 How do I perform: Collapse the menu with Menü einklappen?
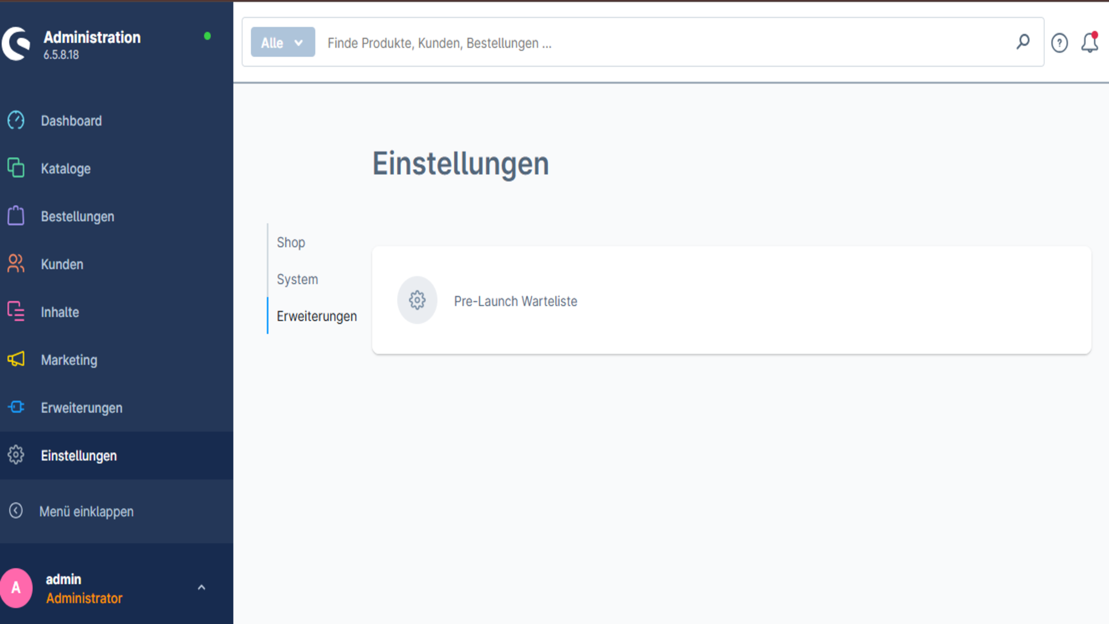[x=87, y=511]
